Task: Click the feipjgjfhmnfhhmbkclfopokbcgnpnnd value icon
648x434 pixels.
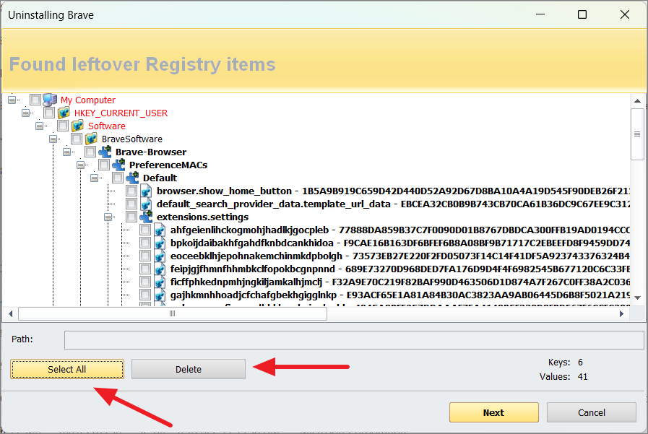Action: pyautogui.click(x=160, y=269)
